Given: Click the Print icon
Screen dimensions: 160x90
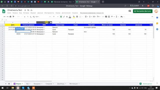Looking at the screenshot, I should click(x=10, y=17).
